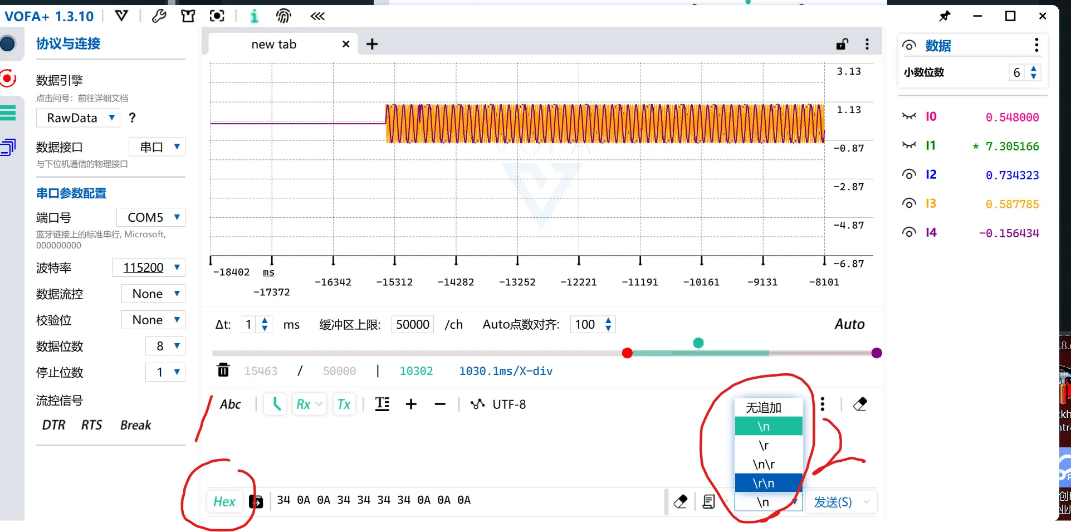Open the flow control None dropdown
1071x532 pixels.
point(153,294)
